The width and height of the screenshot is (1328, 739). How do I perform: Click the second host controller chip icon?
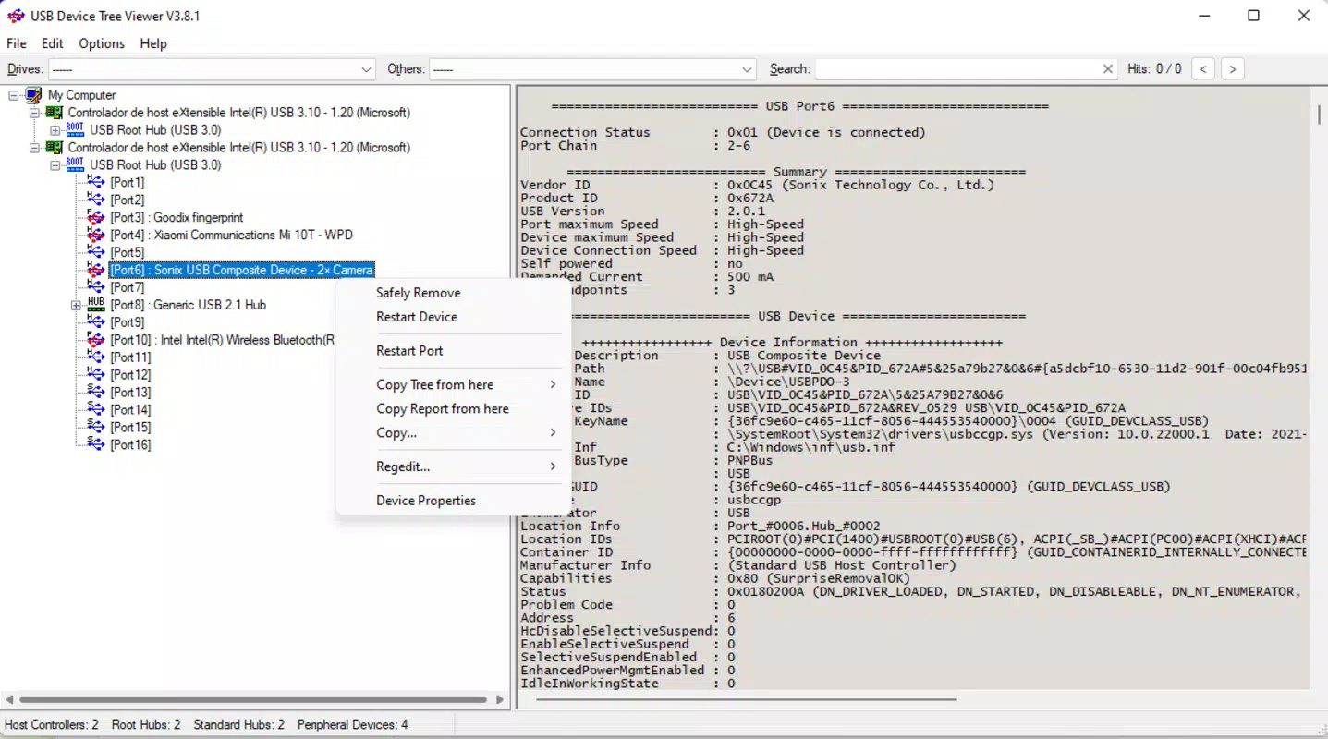coord(55,148)
